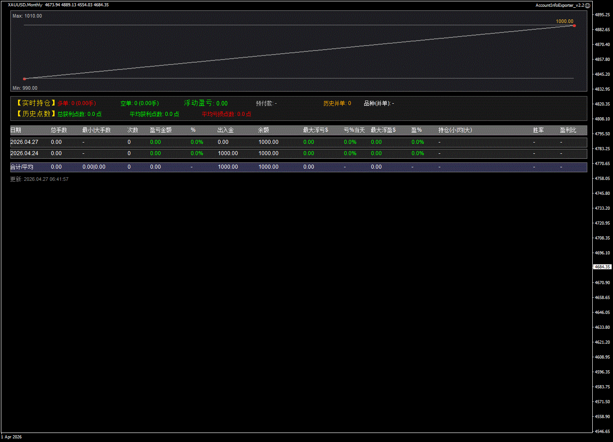The height and width of the screenshot is (442, 613).
Task: Select the 2026.04.24 row date
Action: (x=24, y=153)
